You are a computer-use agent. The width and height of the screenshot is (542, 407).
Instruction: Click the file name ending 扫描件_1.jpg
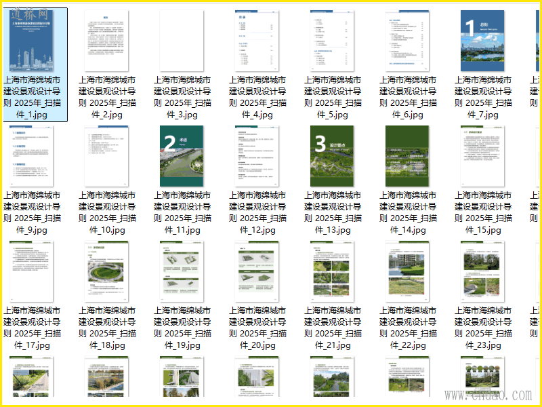point(32,97)
